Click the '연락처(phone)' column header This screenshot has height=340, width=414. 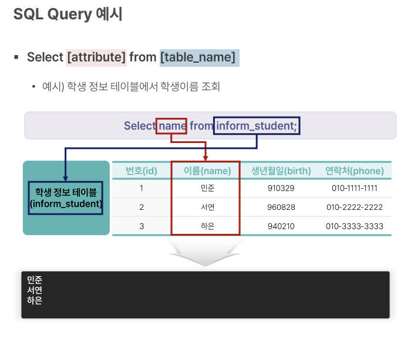(x=354, y=171)
